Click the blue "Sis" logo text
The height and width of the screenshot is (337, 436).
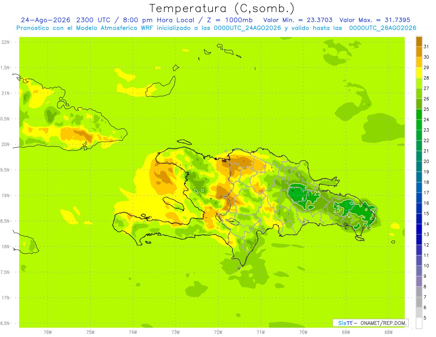pos(342,323)
